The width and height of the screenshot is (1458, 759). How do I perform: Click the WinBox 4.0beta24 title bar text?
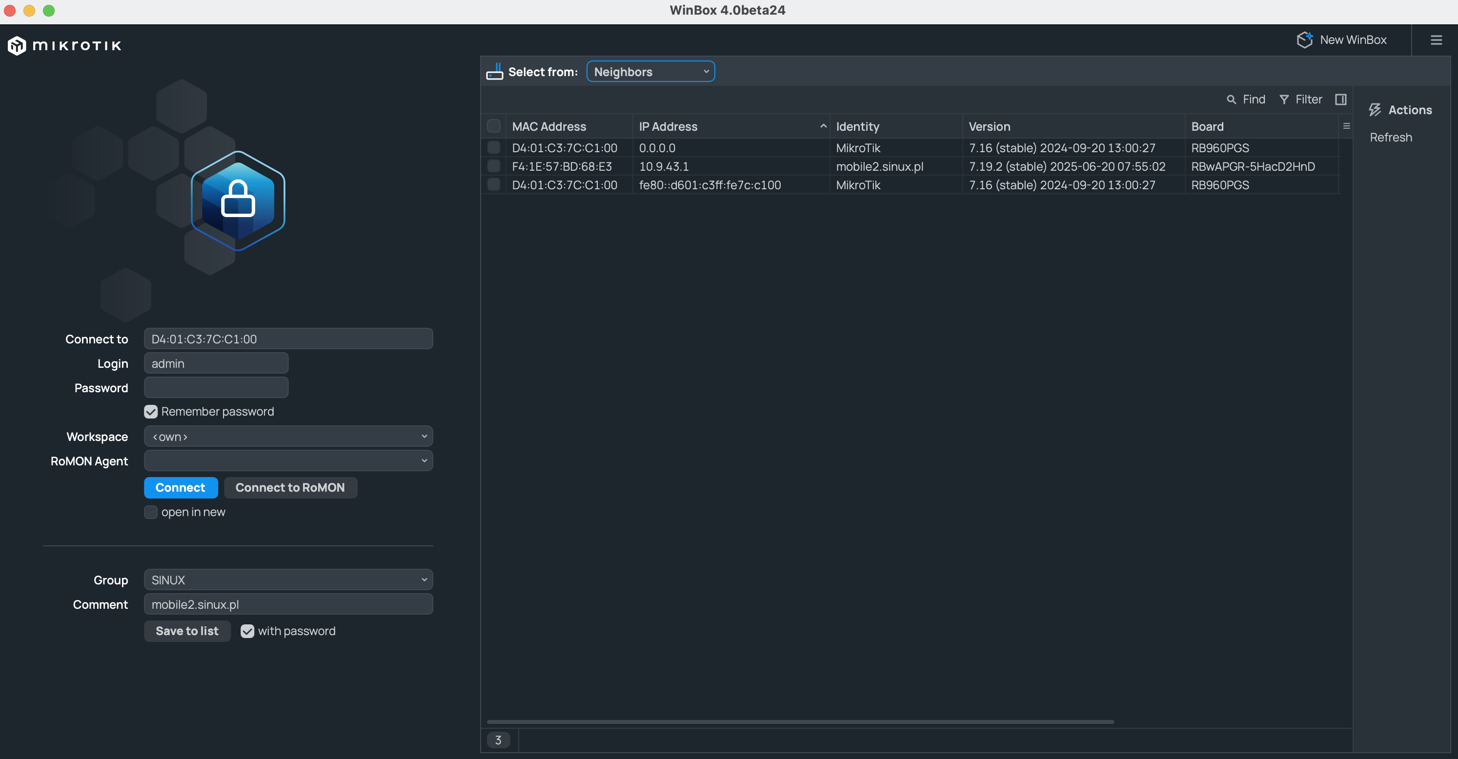click(x=728, y=10)
